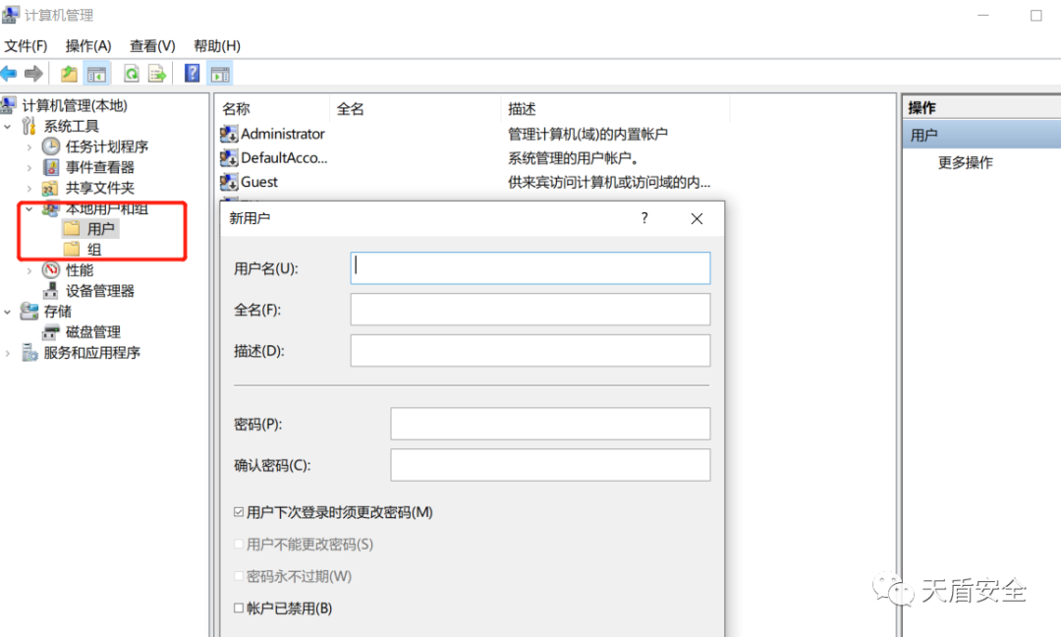Viewport: 1061px width, 637px height.
Task: Click the 磁盘管理 drive icon
Action: pyautogui.click(x=51, y=332)
